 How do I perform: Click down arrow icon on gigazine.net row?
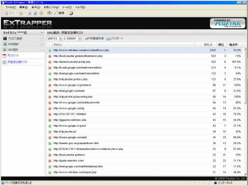pos(50,120)
